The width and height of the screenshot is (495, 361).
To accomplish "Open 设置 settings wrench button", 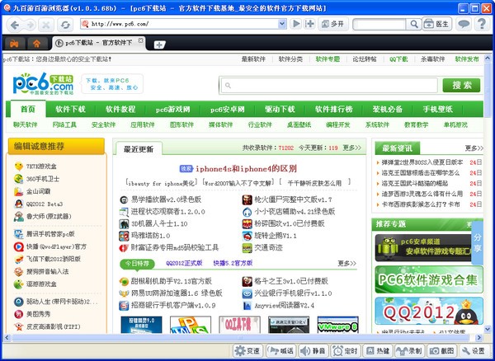I will (x=474, y=350).
